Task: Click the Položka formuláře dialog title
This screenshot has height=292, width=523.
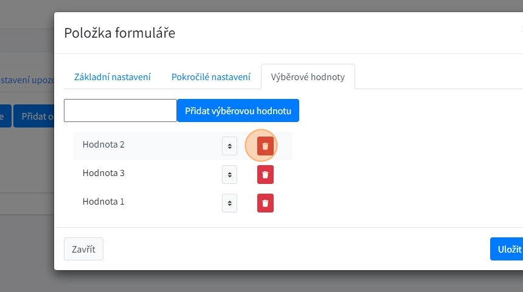Action: 120,33
